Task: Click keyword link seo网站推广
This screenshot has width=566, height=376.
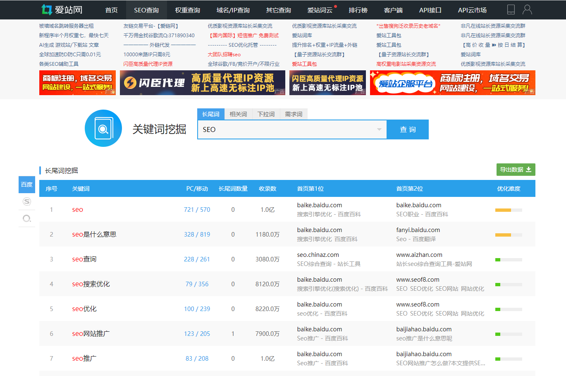Action: point(91,333)
